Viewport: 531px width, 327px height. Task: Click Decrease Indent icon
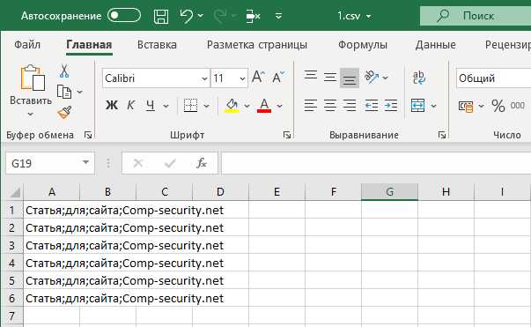[372, 106]
